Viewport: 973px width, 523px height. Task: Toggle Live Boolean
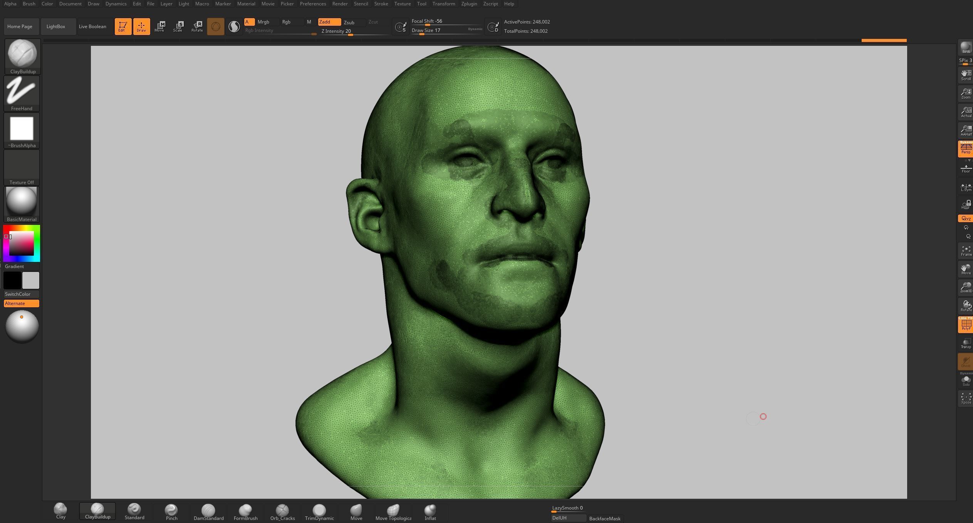coord(95,27)
